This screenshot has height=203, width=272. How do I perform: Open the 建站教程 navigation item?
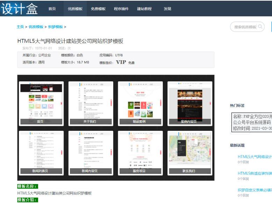pyautogui.click(x=144, y=9)
